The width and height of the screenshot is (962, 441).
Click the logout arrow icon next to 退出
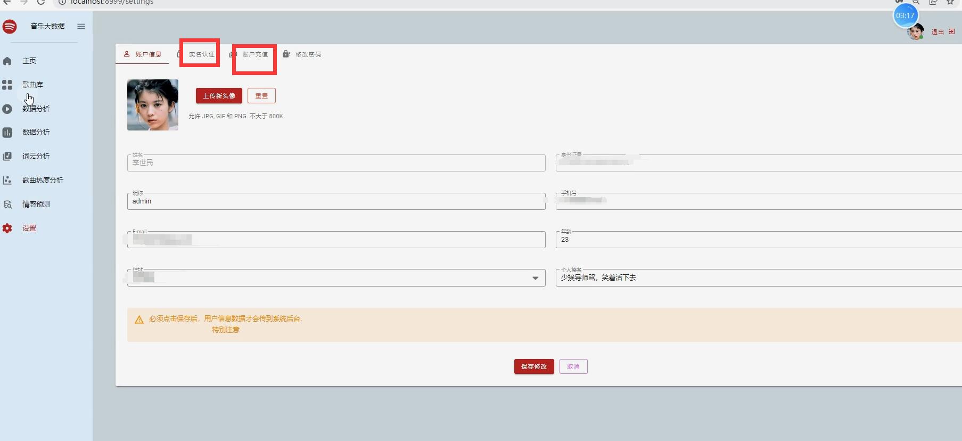pyautogui.click(x=952, y=32)
